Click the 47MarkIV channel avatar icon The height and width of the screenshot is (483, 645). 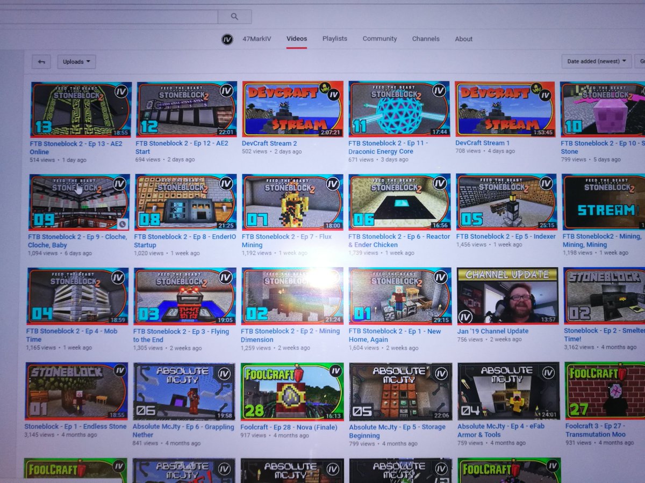tap(227, 40)
